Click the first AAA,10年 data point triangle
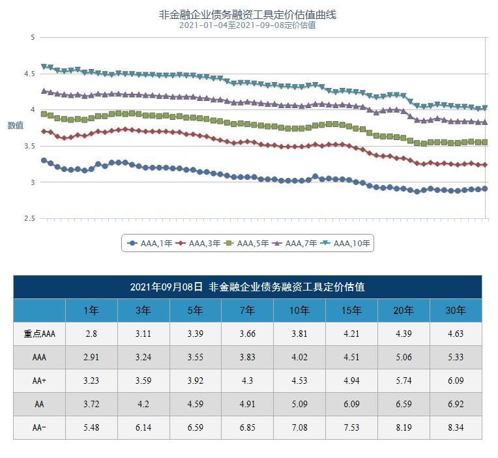The width and height of the screenshot is (498, 458). click(44, 66)
